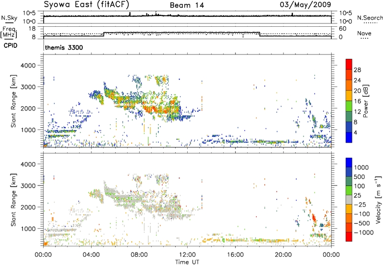Click the "08:00" time tick label

139,255
